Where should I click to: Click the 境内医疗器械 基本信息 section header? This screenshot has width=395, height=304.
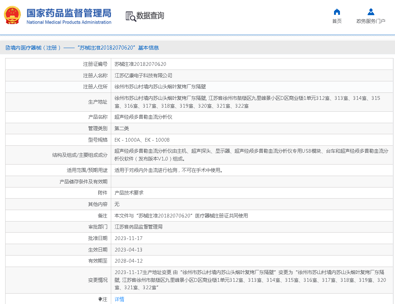tap(82, 48)
